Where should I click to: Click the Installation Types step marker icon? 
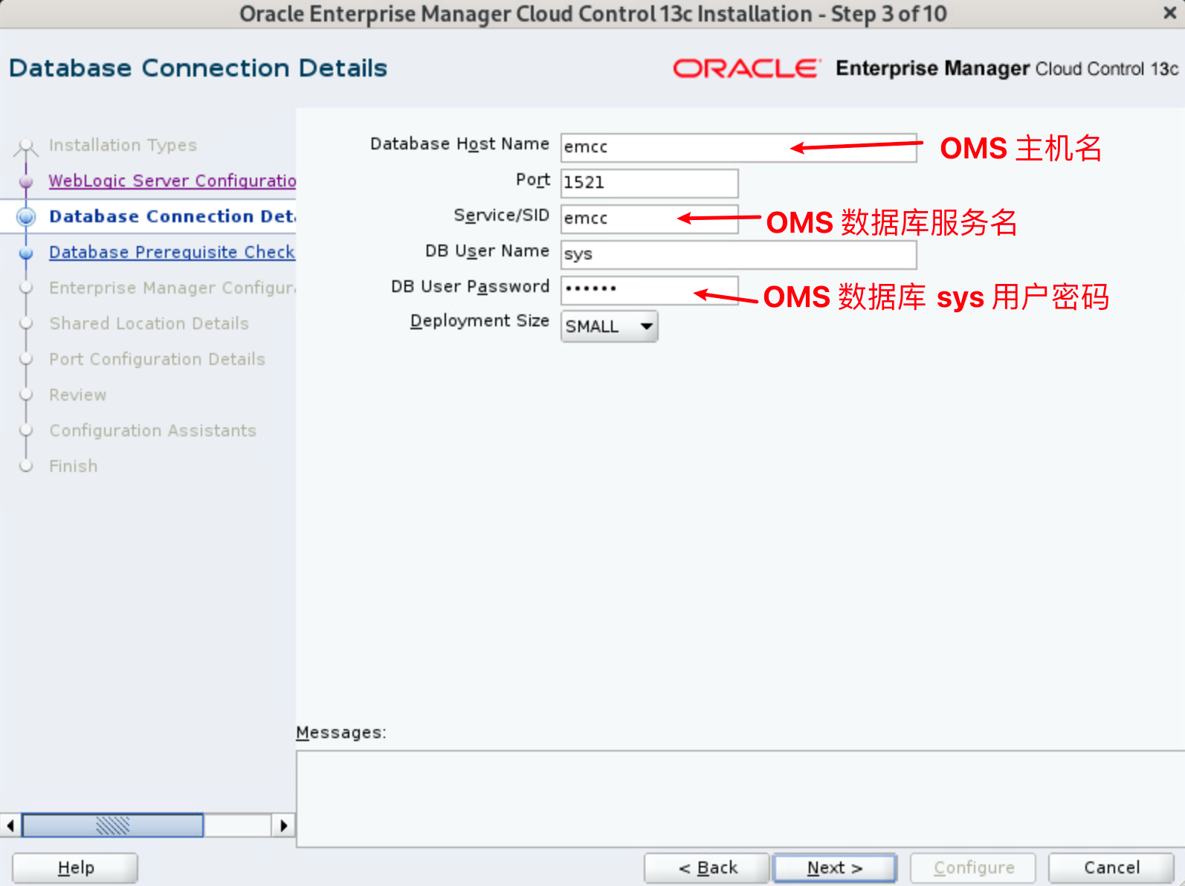[x=26, y=146]
